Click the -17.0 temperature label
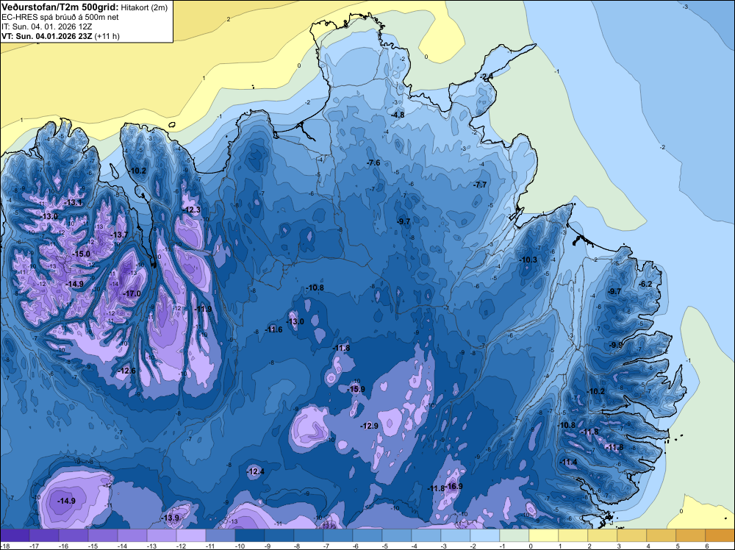The width and height of the screenshot is (735, 550). coord(132,293)
